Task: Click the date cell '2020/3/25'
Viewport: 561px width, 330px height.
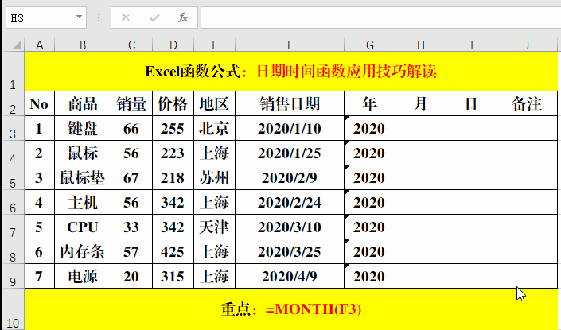Action: (290, 251)
